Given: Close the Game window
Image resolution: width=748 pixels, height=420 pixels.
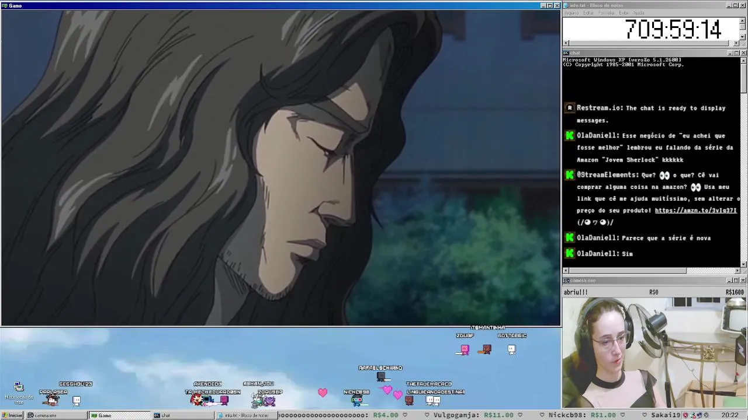Looking at the screenshot, I should click(557, 5).
